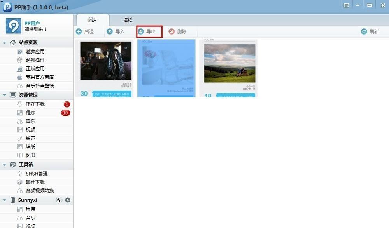This screenshot has width=389, height=228.
Task: Select the green hills landscape thumbnail
Action: (228, 68)
